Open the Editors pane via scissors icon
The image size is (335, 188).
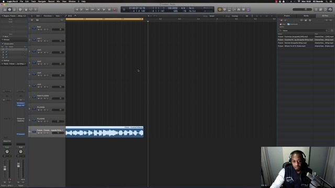pos(36,9)
